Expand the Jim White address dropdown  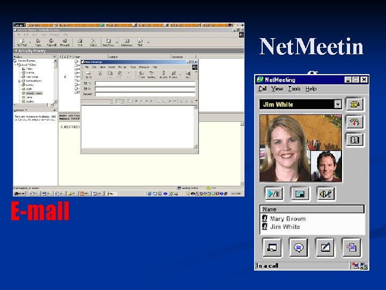[x=338, y=104]
